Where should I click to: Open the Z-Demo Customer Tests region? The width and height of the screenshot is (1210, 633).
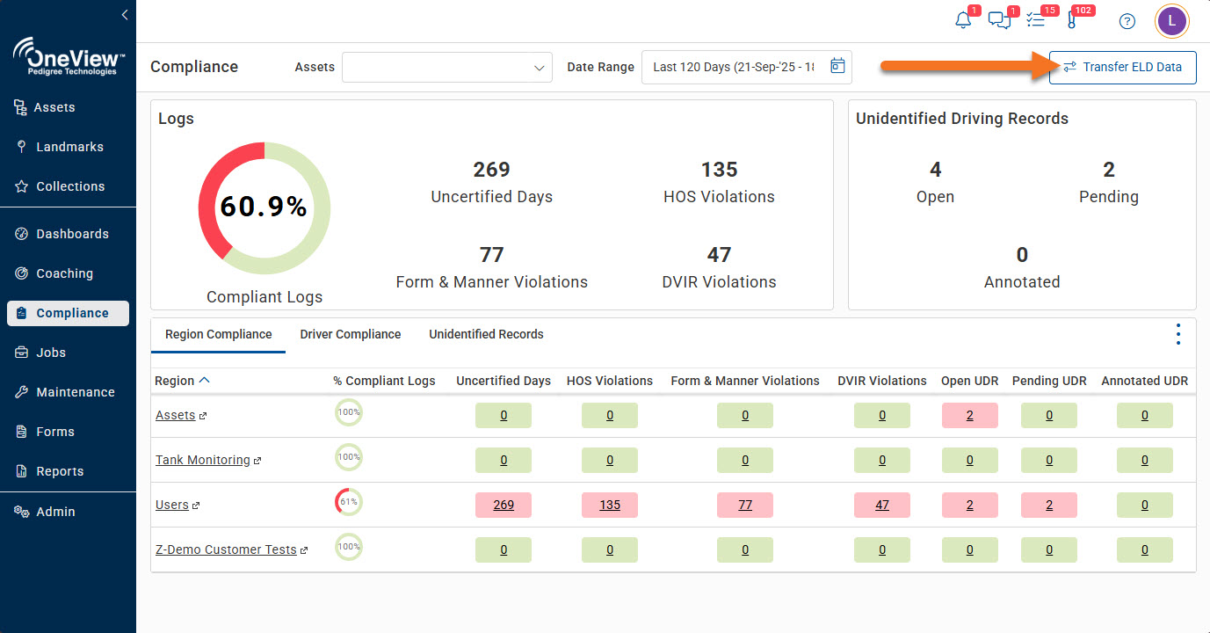(226, 549)
